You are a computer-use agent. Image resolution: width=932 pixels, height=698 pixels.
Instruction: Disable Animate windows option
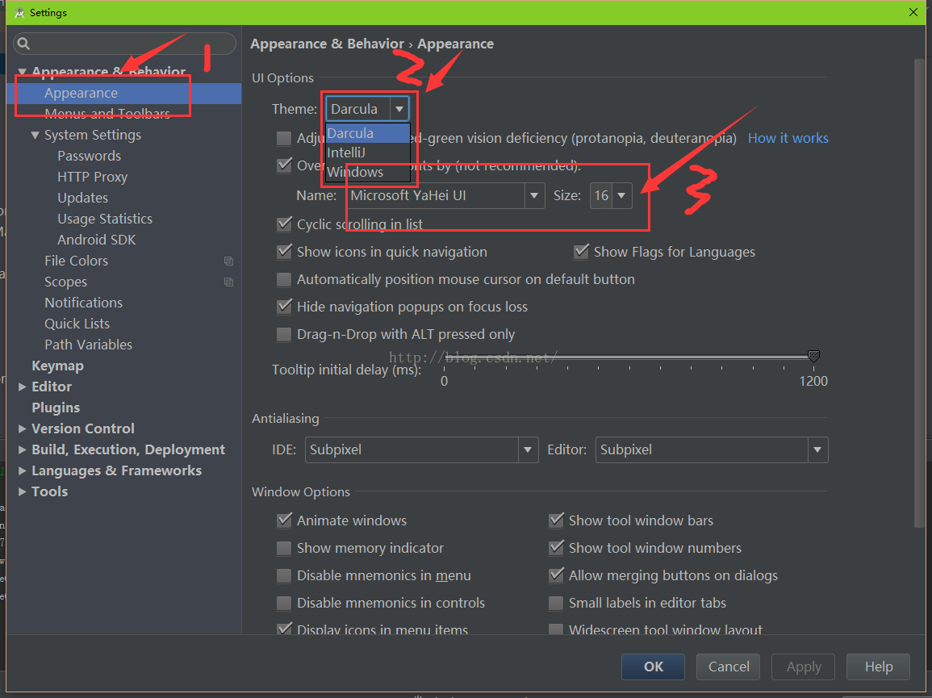284,520
